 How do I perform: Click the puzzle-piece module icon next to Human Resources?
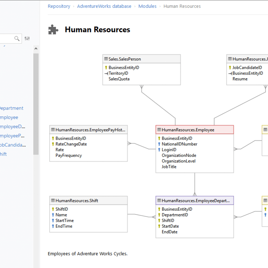coord(53,29)
